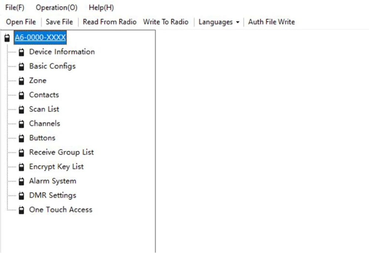
Task: Open the File(F) menu
Action: click(x=15, y=7)
